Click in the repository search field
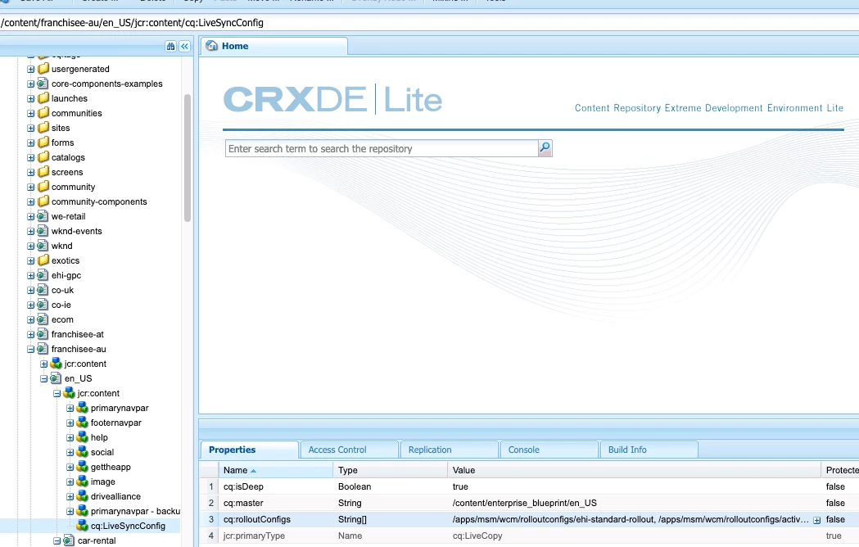Viewport: 859px width, 547px height. coord(382,148)
